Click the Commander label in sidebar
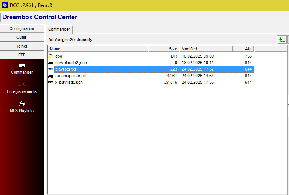 click(x=22, y=72)
